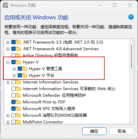
Task: Click the 取消 button
Action: (x=122, y=131)
